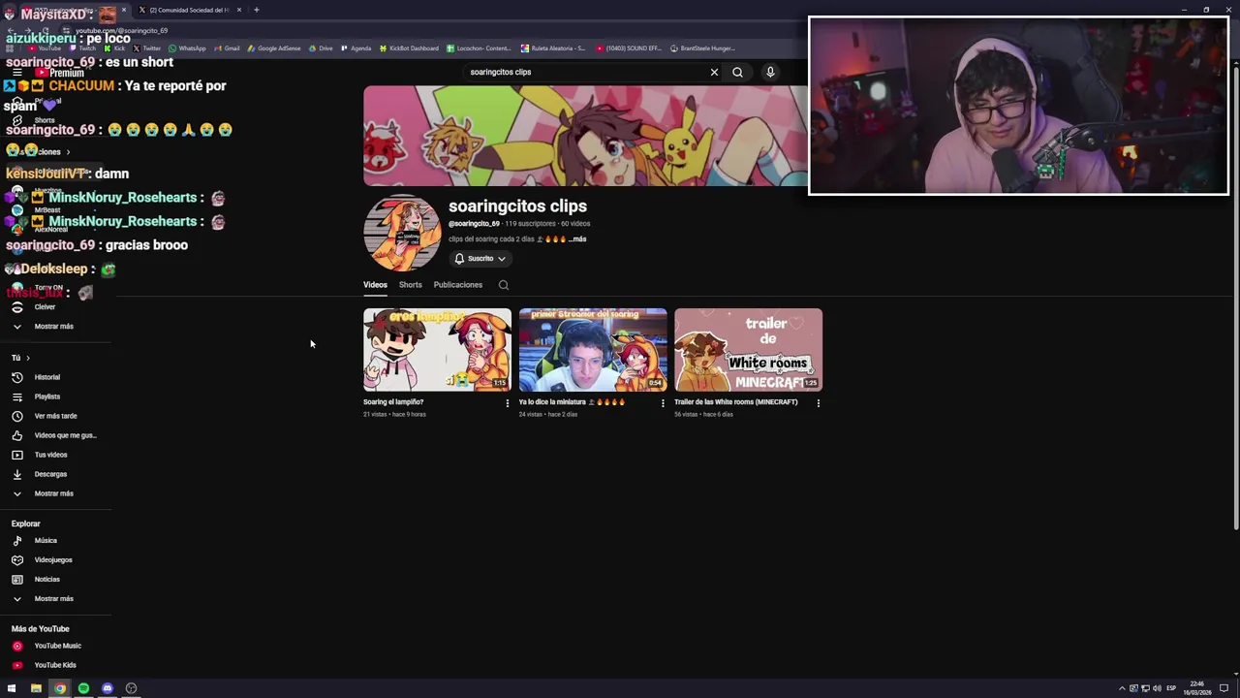This screenshot has height=698, width=1240.
Task: Open the channel avatar picture
Action: (x=402, y=233)
